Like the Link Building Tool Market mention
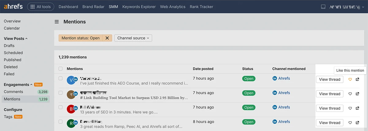Viewport: 368px width, 131px height. (x=350, y=94)
